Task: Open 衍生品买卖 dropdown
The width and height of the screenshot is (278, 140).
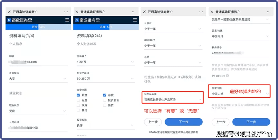Action: pos(173,100)
